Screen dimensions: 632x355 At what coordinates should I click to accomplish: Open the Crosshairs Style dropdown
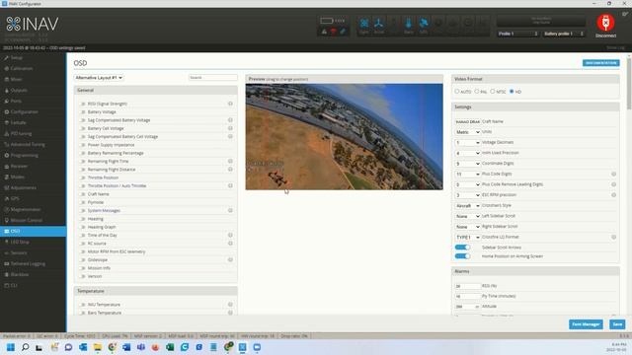pos(467,206)
